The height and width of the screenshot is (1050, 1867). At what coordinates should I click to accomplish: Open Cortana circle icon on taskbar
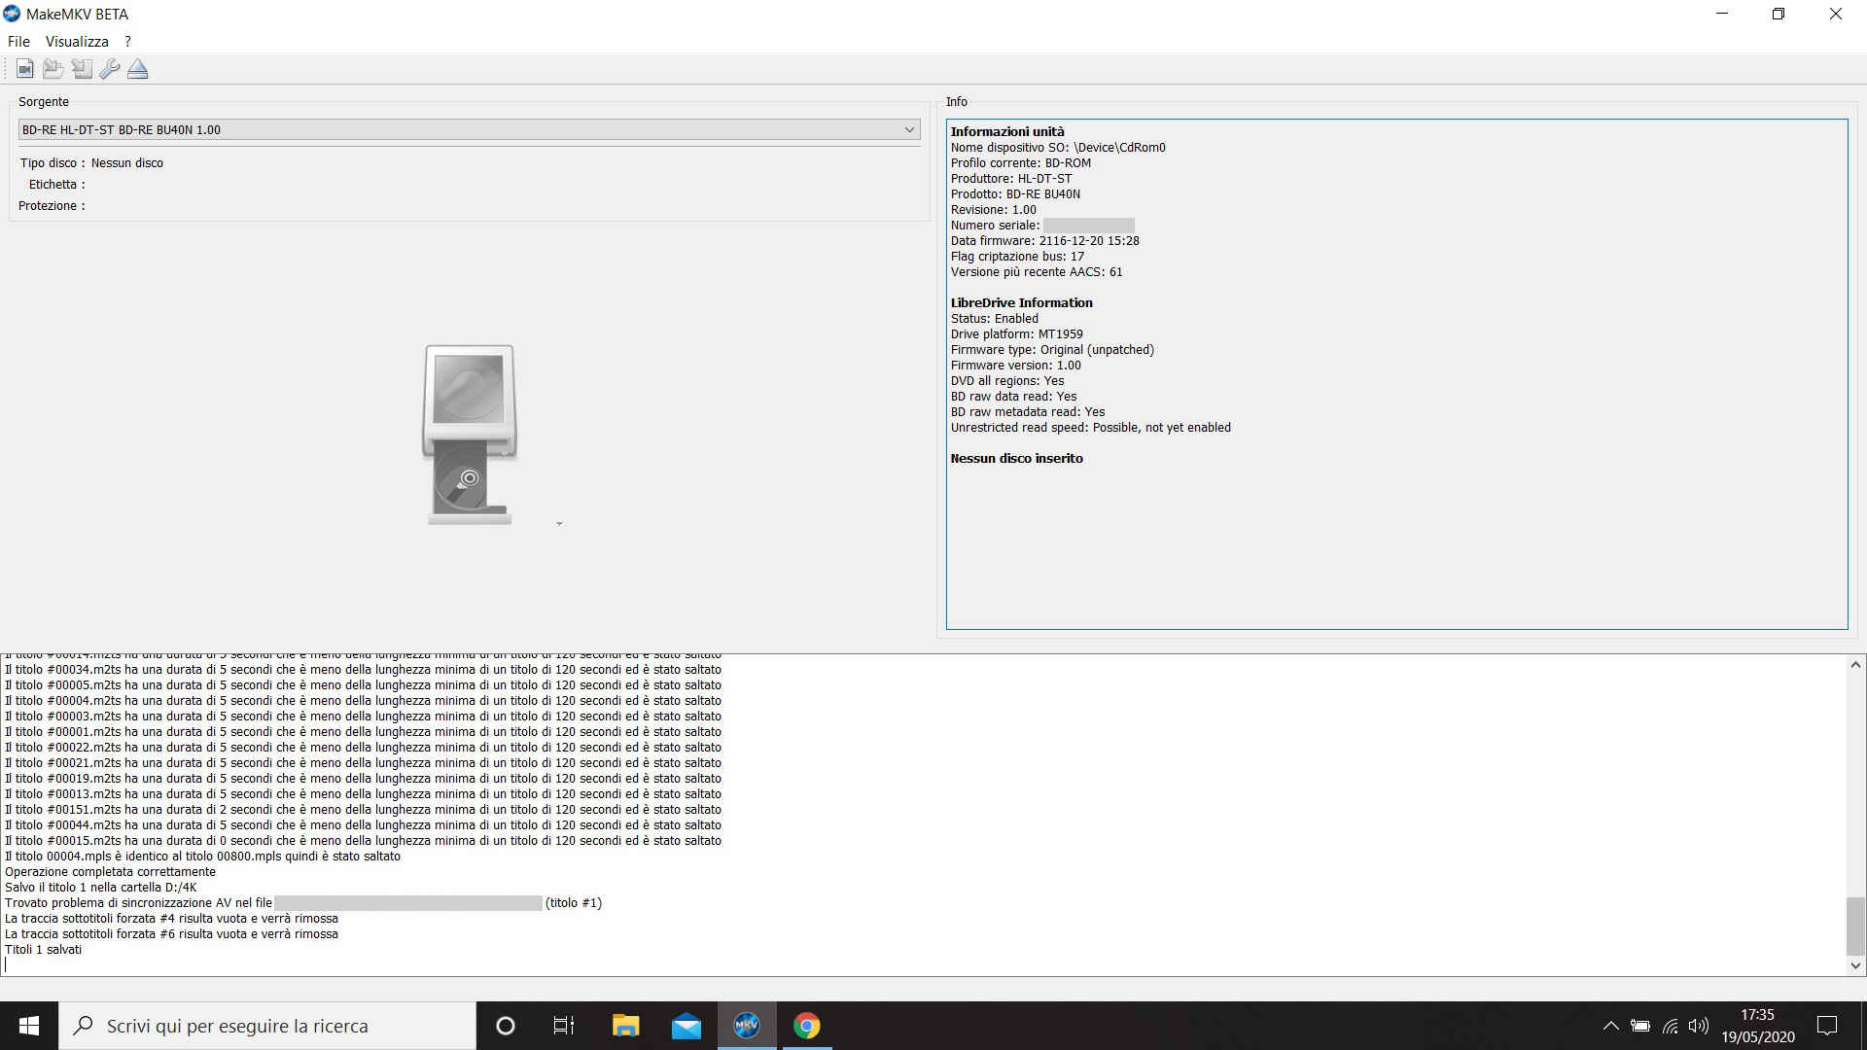506,1026
